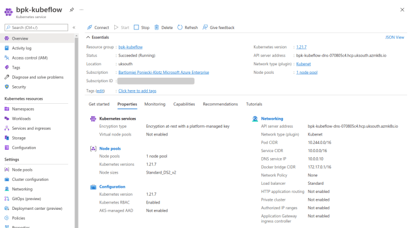
Task: Open Configuration heading in Properties
Action: click(112, 187)
